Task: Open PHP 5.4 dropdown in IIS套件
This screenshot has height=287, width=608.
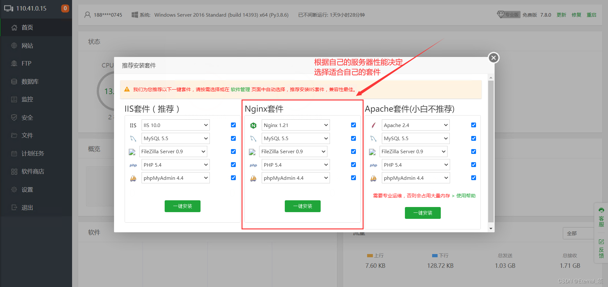Action: [x=176, y=165]
